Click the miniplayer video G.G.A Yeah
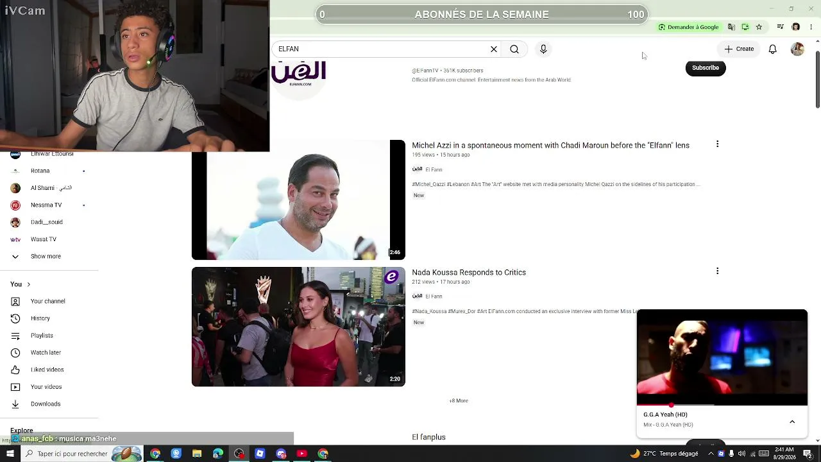The width and height of the screenshot is (821, 462). pos(722,357)
